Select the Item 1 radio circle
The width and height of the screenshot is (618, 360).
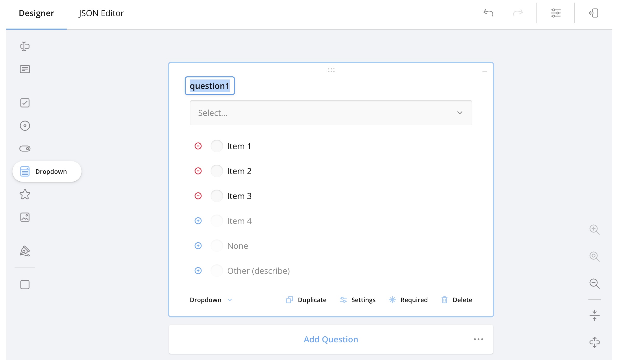coord(217,146)
